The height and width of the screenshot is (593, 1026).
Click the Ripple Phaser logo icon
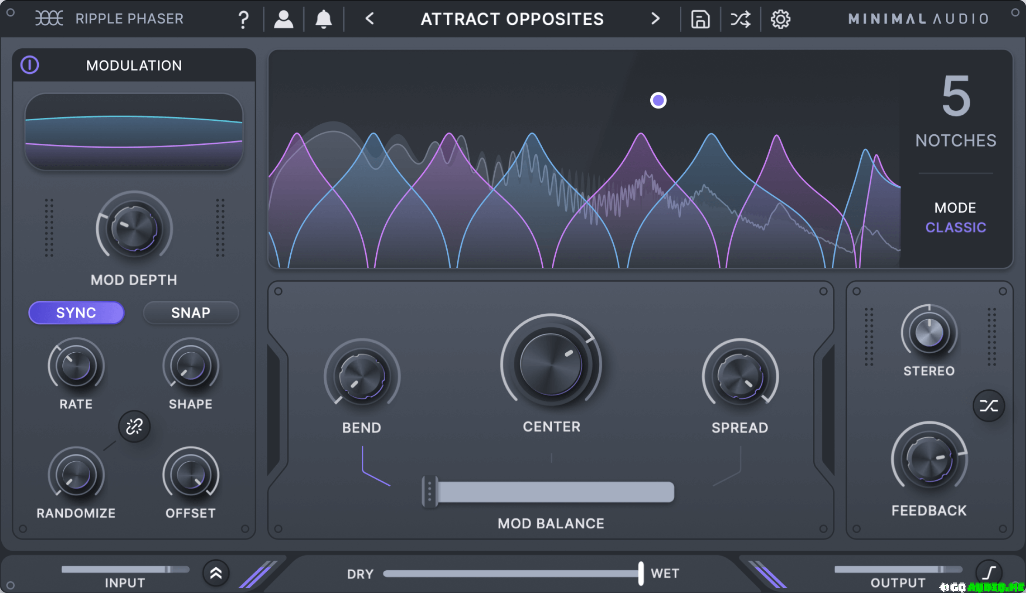click(49, 18)
